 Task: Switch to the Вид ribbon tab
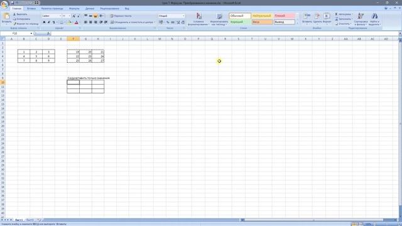click(127, 8)
